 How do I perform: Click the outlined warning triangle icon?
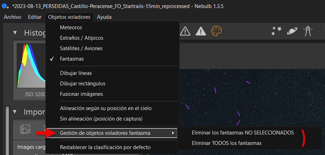coord(185,31)
